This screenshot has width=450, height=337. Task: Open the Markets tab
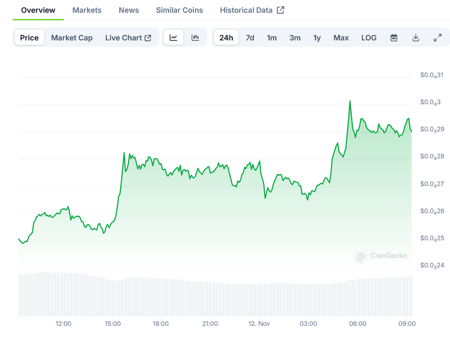[x=87, y=10]
